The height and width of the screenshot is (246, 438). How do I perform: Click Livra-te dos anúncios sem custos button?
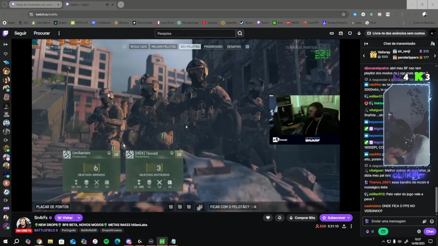396,33
